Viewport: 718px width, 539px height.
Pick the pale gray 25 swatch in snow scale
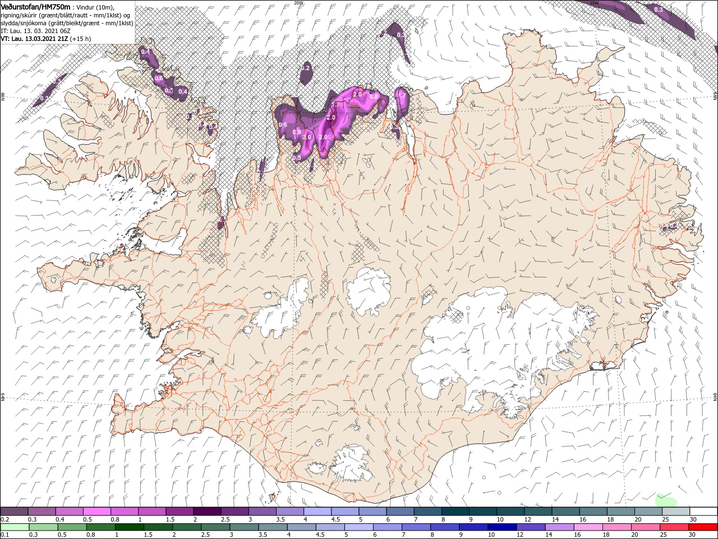coord(676,511)
